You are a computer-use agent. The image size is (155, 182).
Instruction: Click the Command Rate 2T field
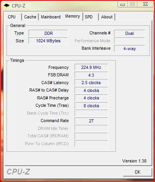coord(91,121)
